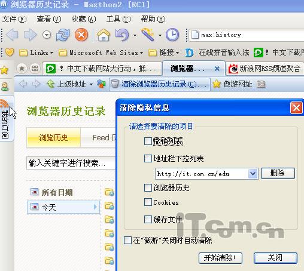Click the star button left of tabs
The width and height of the screenshot is (304, 271).
(22, 69)
